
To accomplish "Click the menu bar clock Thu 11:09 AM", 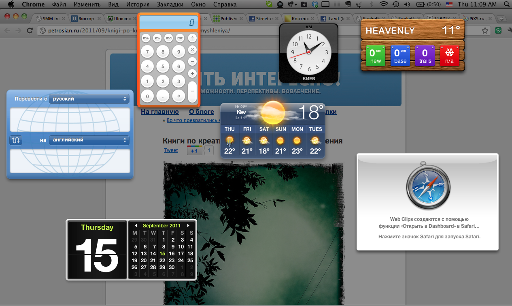I will coord(477,4).
